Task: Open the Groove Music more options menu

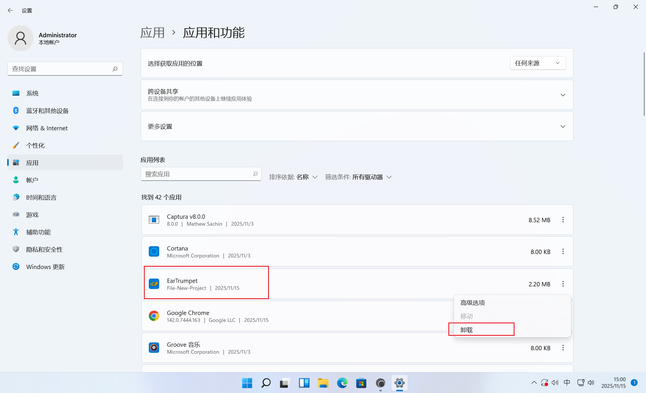Action: pyautogui.click(x=563, y=348)
